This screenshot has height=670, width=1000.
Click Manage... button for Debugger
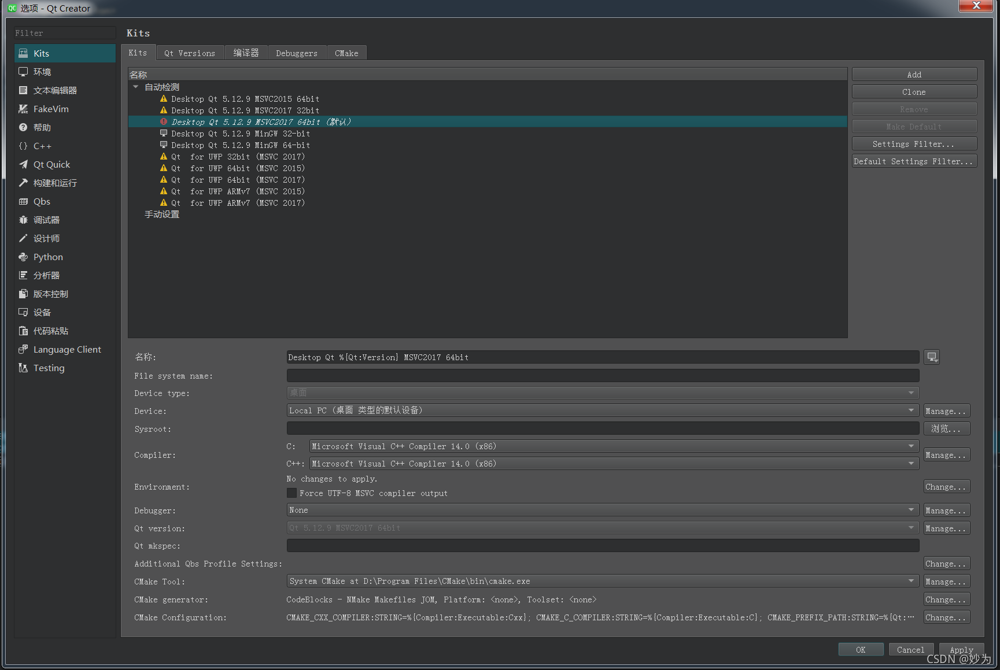[947, 510]
